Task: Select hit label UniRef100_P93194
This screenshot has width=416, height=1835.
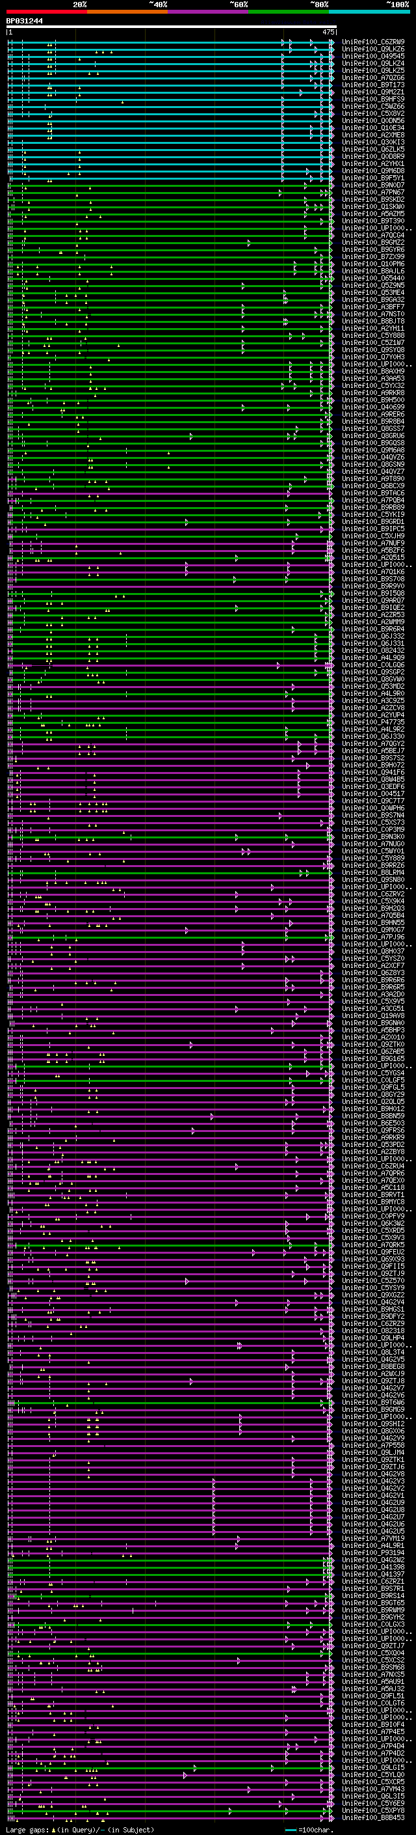Action: point(373,1552)
